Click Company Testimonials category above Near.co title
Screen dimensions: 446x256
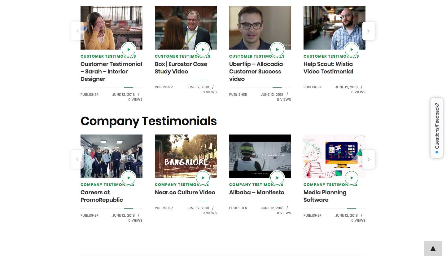coord(182,185)
